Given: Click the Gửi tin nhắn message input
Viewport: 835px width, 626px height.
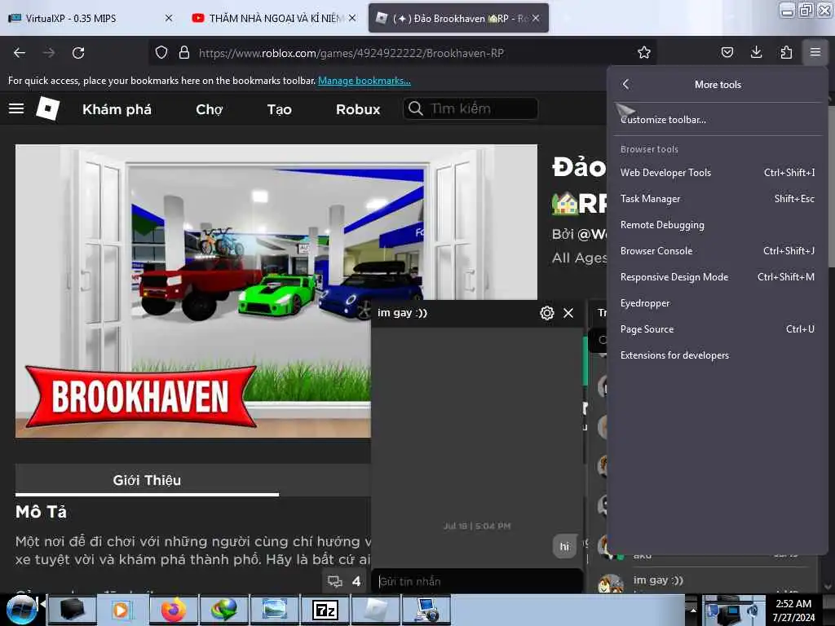Looking at the screenshot, I should (477, 581).
